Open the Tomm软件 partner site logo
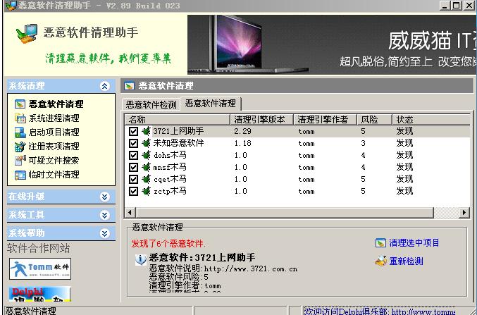The width and height of the screenshot is (477, 315). (40, 268)
